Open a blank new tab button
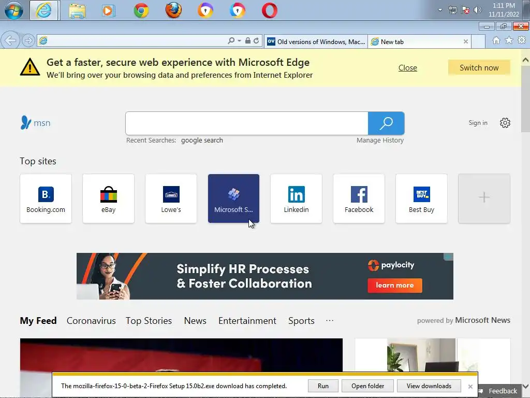Screen dimensions: 530x398 click(478, 41)
